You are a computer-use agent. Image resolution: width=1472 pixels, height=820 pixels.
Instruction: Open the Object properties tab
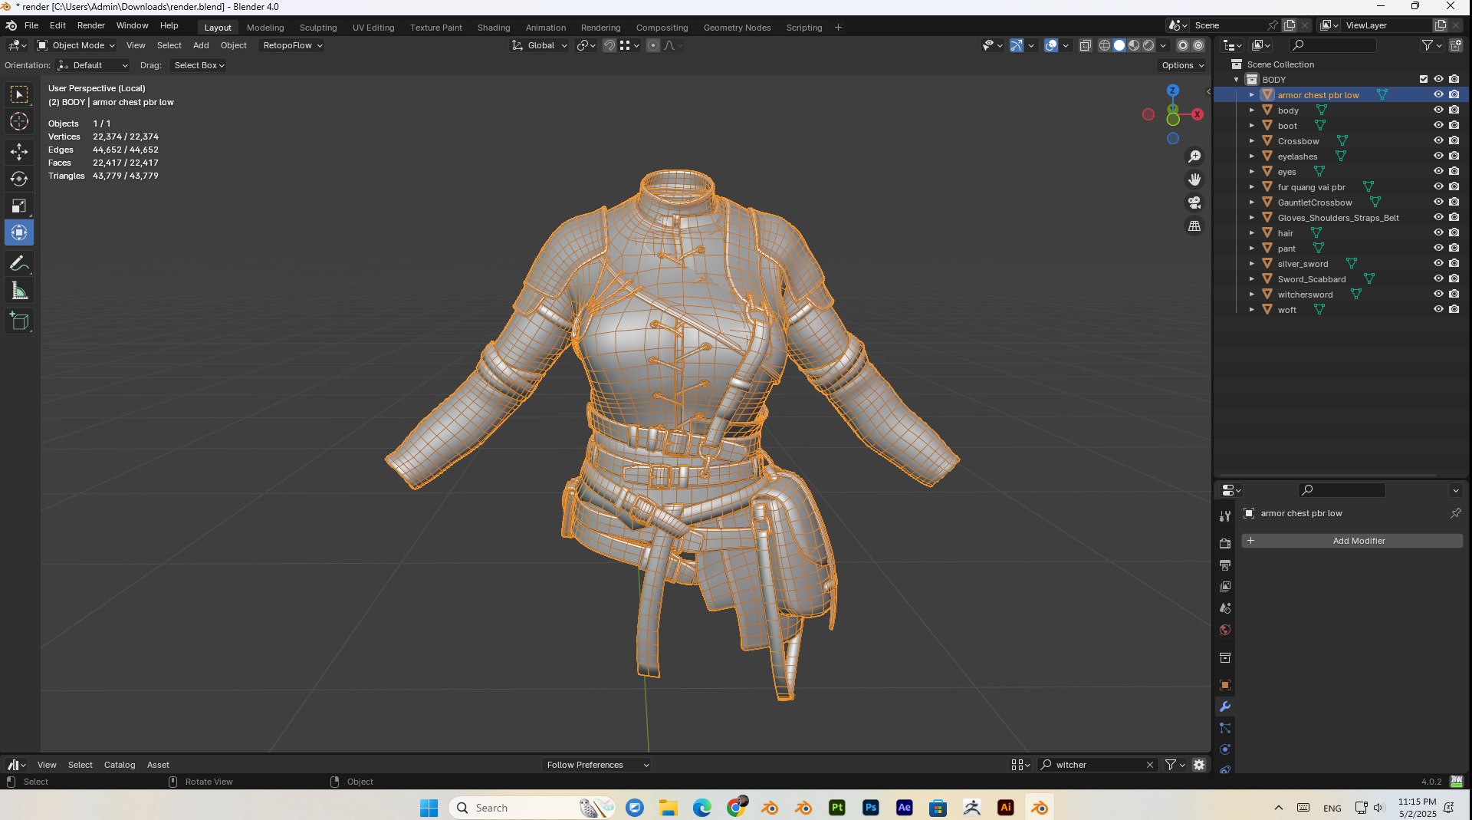[x=1225, y=685]
